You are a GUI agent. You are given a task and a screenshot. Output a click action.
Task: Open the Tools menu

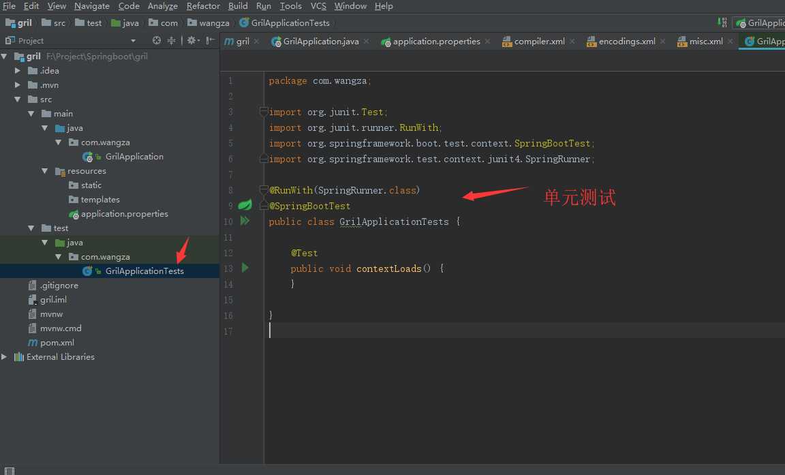click(290, 6)
